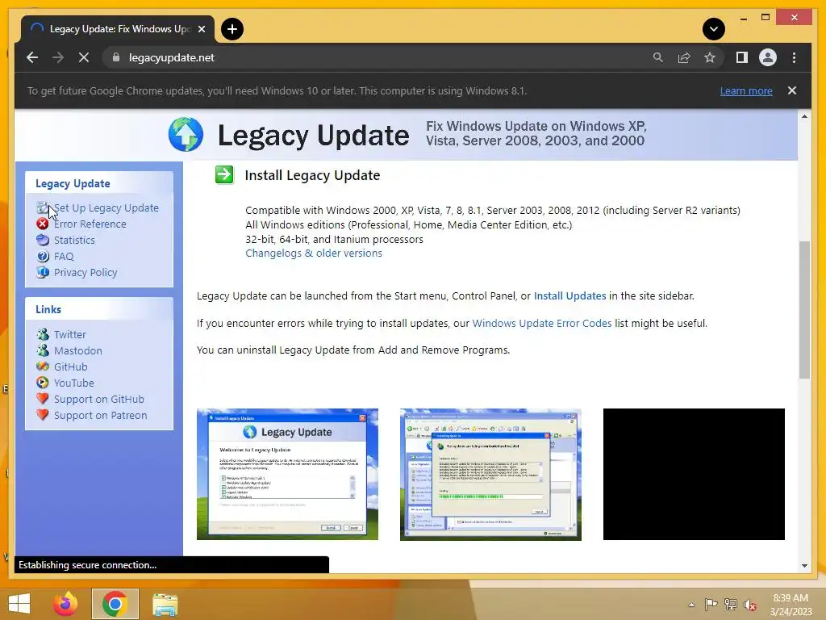The image size is (826, 620).
Task: Click the FAQ question mark icon
Action: tap(43, 256)
